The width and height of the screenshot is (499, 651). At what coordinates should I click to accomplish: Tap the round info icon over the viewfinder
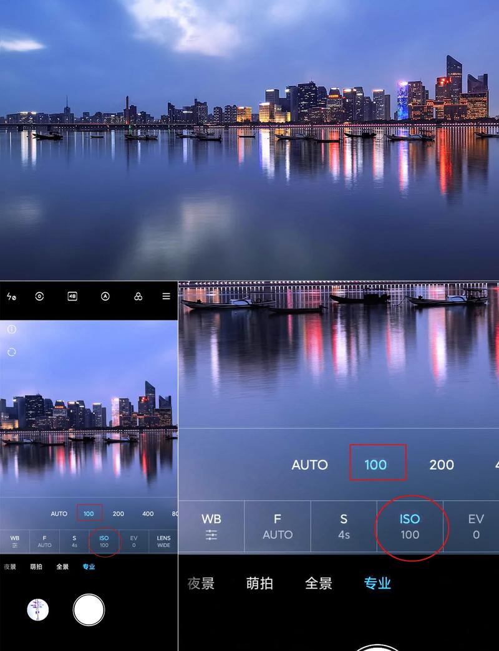coord(12,329)
